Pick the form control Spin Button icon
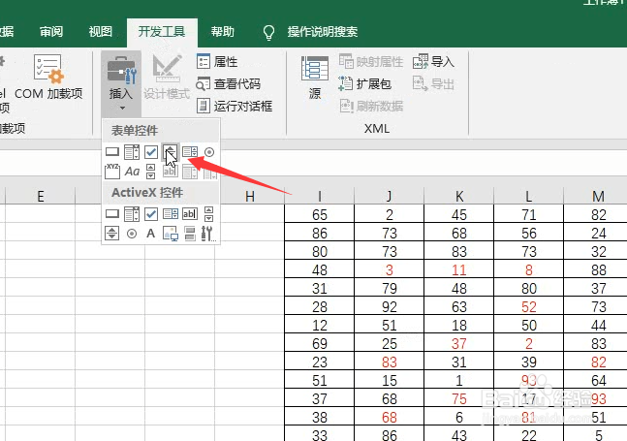The height and width of the screenshot is (441, 627). point(171,152)
